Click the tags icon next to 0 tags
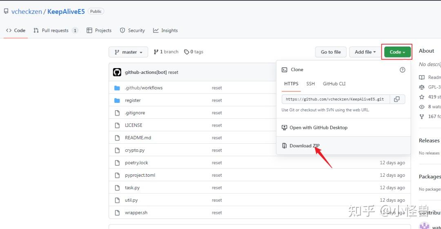Image resolution: width=441 pixels, height=229 pixels. (187, 52)
